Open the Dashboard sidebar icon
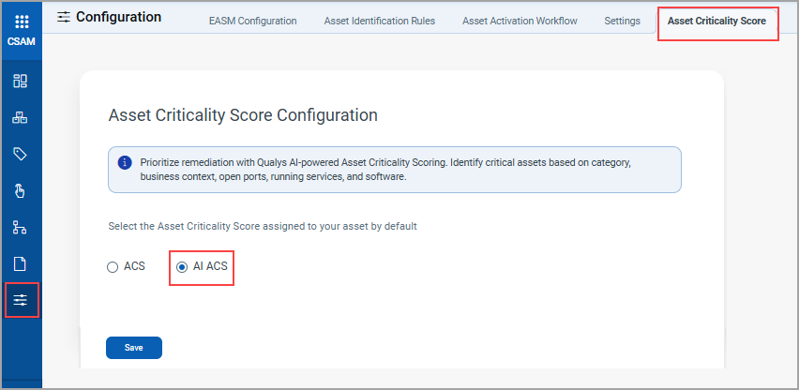Image resolution: width=799 pixels, height=390 pixels. (20, 81)
